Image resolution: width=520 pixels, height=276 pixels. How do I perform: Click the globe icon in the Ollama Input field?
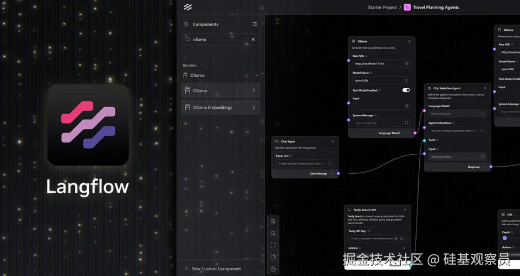[407, 106]
